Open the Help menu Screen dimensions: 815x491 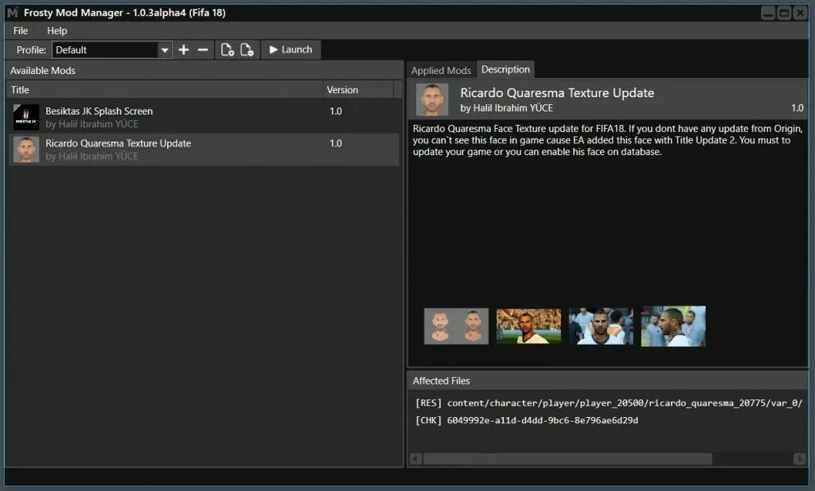(57, 31)
